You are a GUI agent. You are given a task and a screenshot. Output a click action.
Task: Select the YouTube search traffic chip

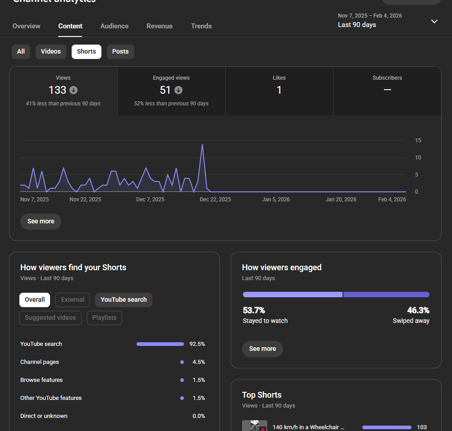123,299
